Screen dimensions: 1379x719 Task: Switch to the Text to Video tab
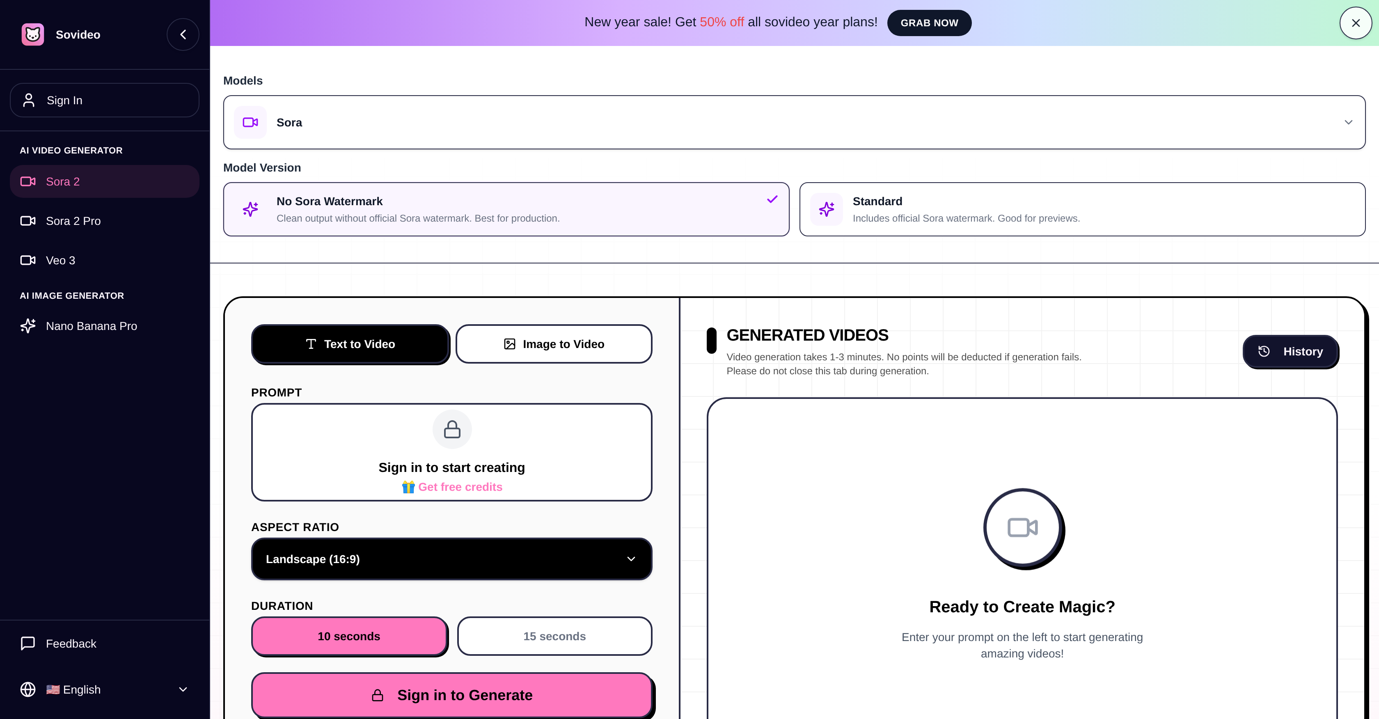(x=350, y=344)
